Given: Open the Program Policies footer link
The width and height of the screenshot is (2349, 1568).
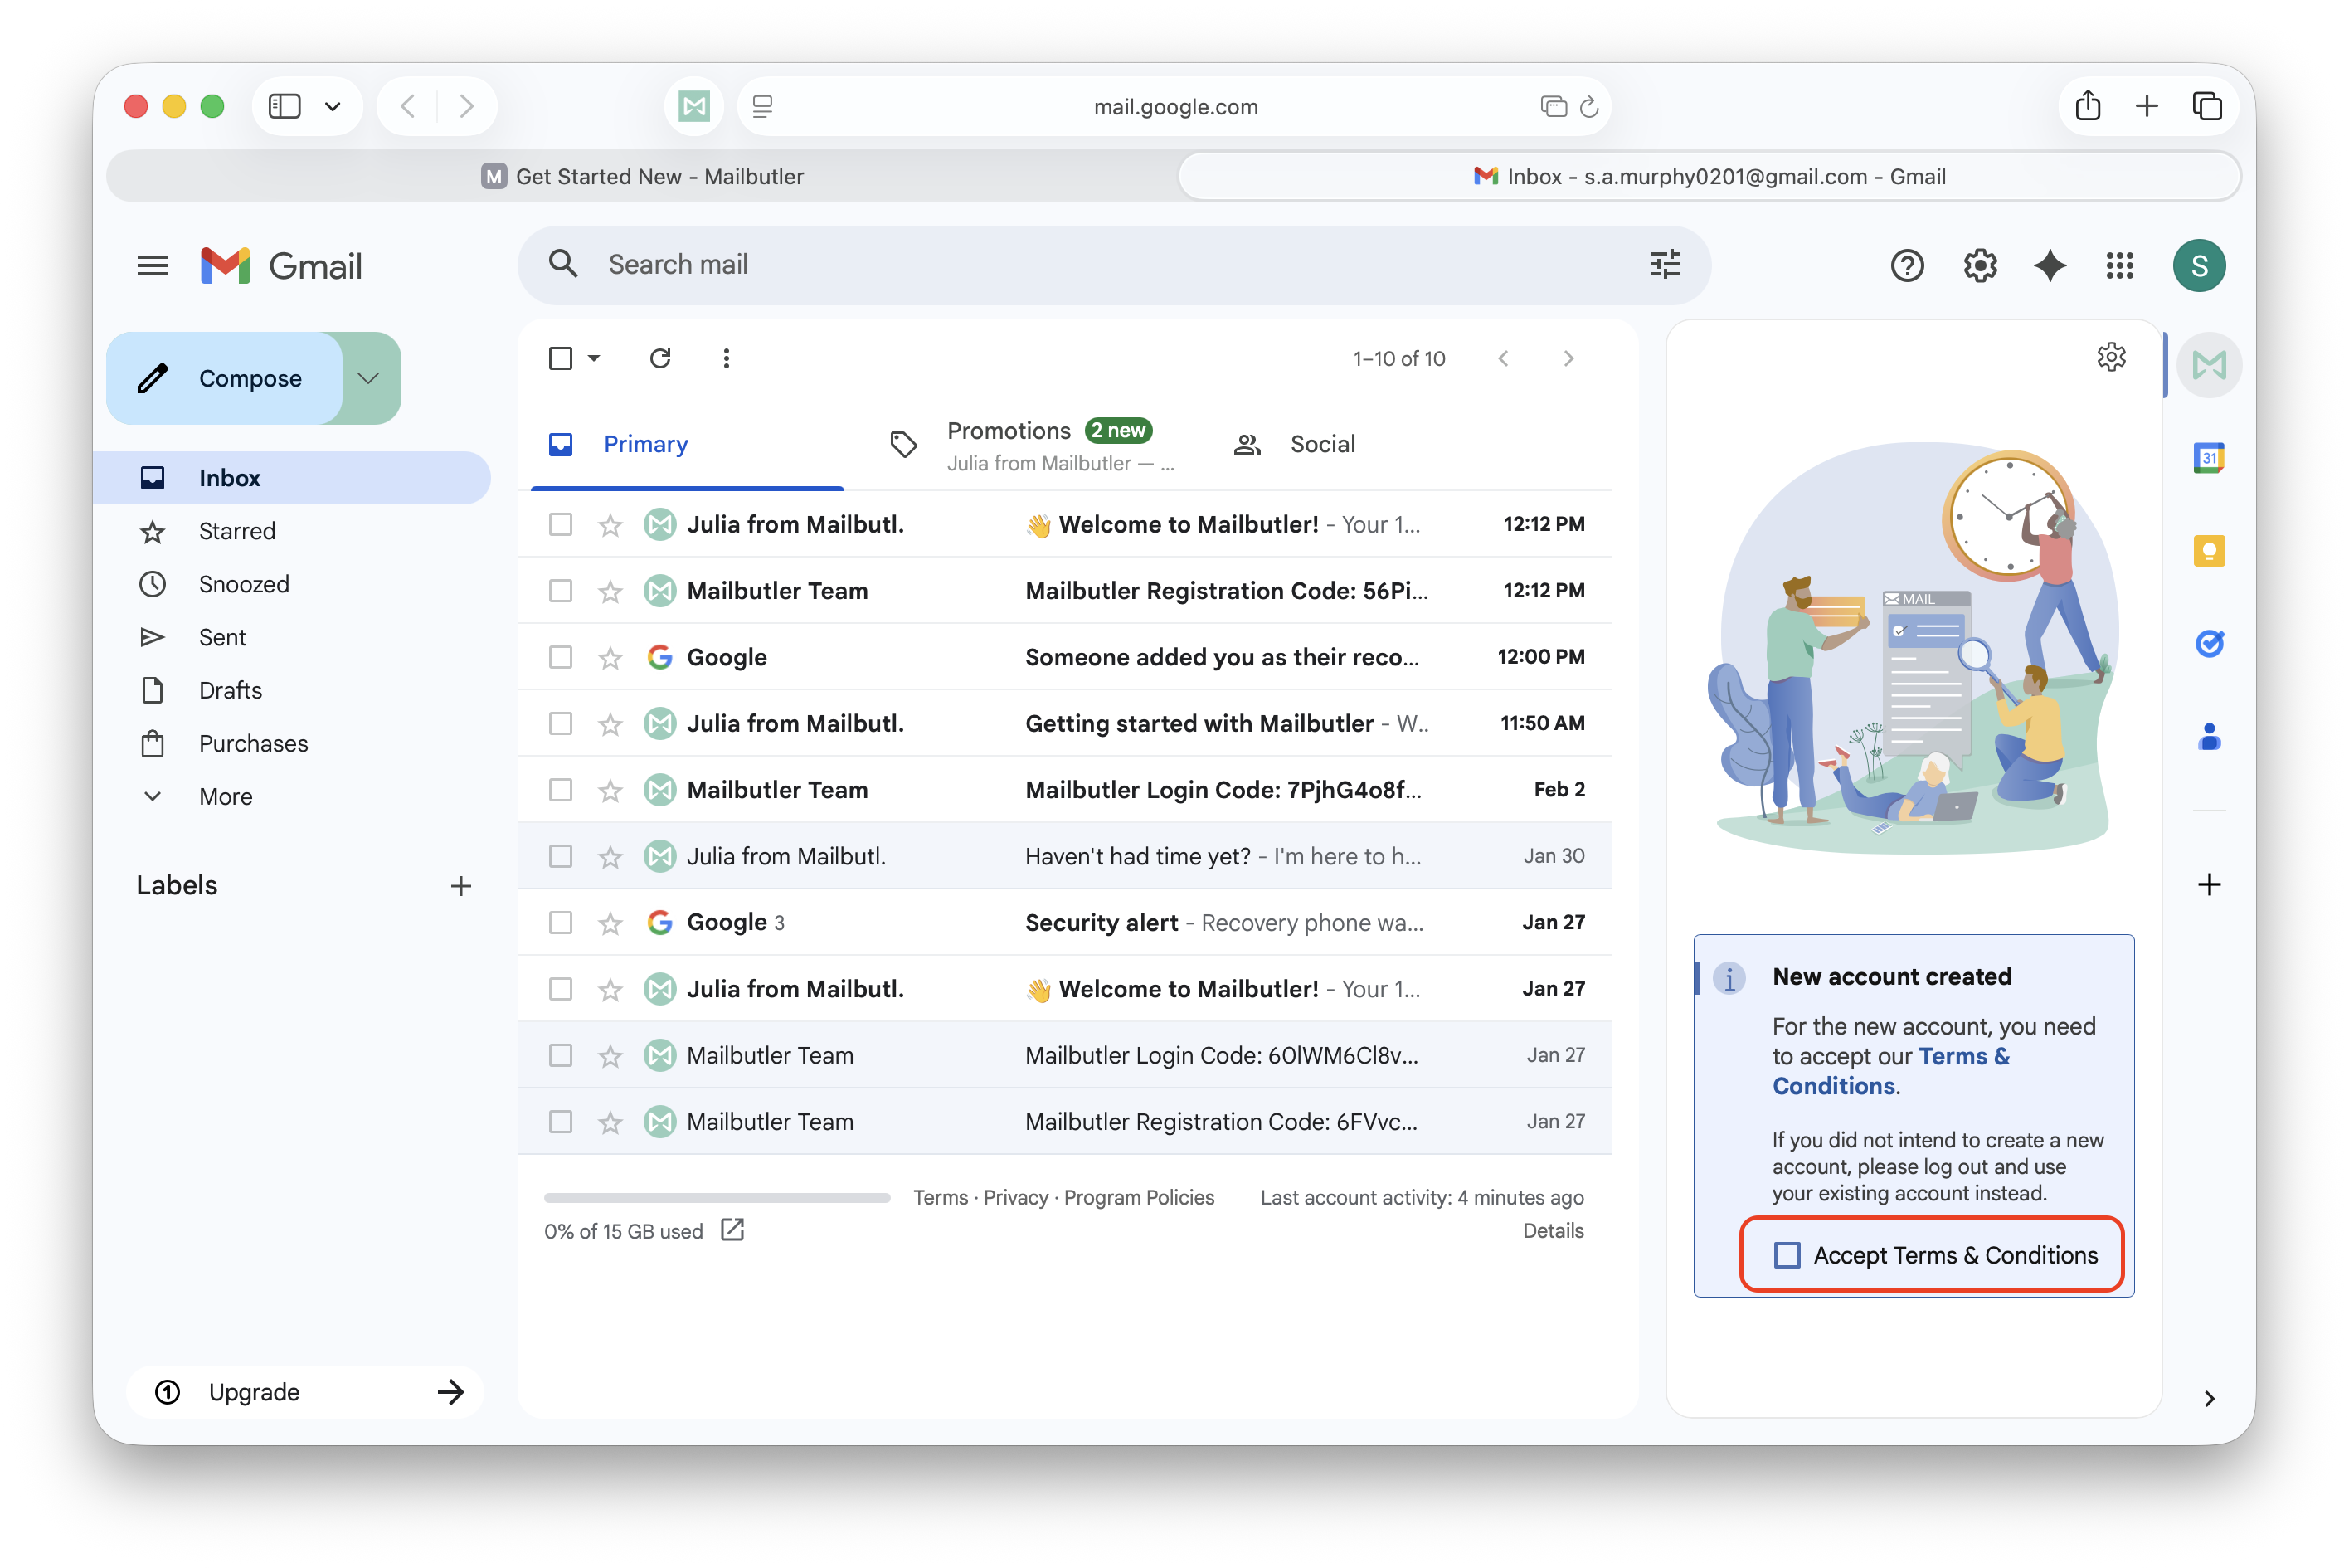Looking at the screenshot, I should [x=1139, y=1197].
